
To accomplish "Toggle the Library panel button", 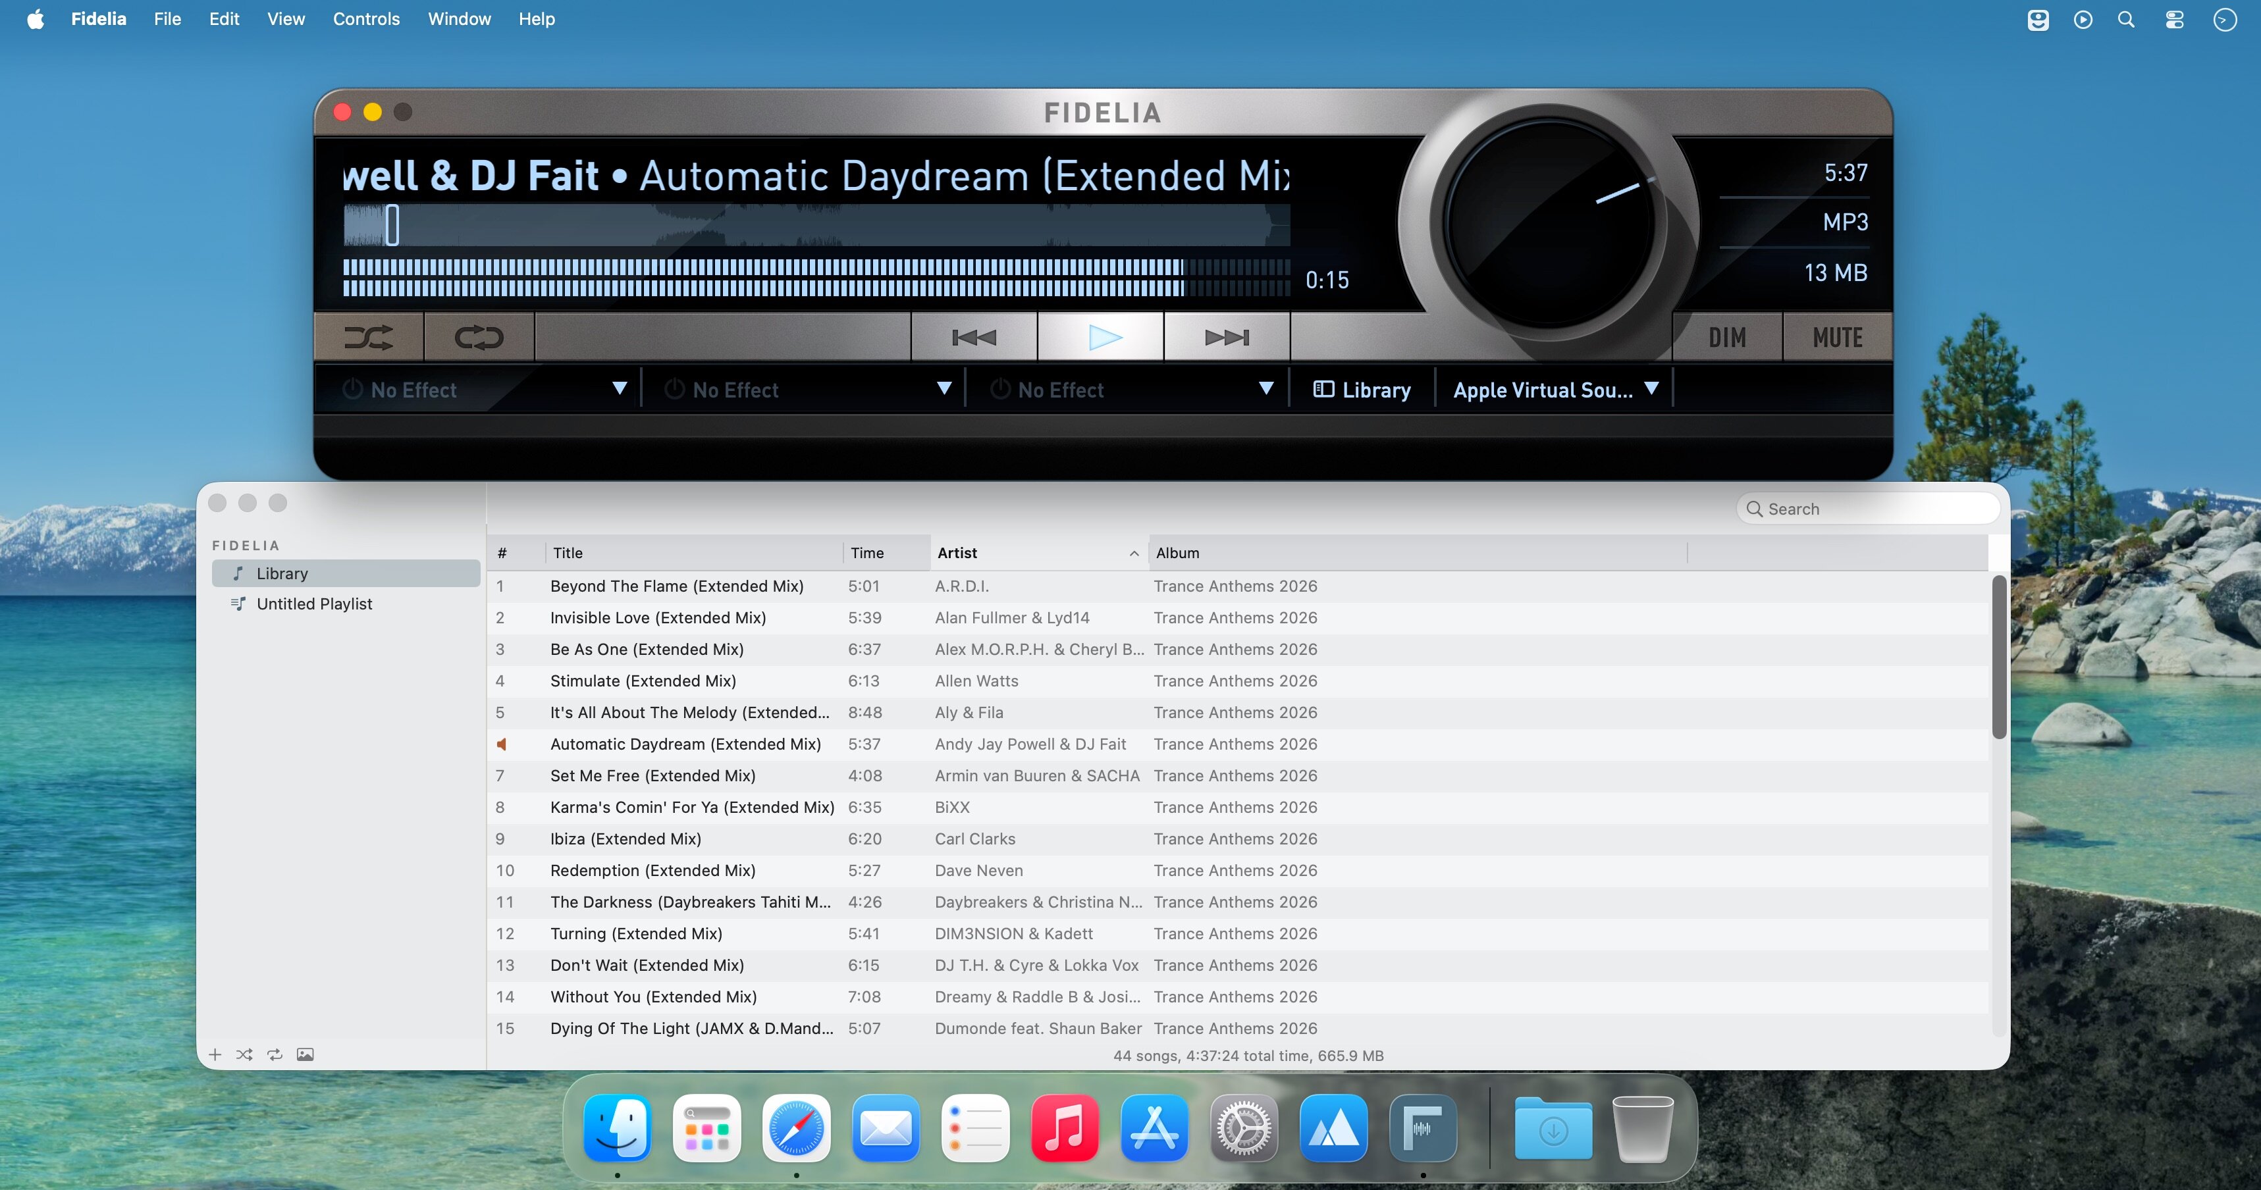I will 1362,390.
